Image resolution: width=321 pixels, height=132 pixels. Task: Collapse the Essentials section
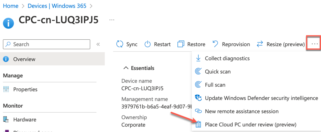tap(126, 68)
